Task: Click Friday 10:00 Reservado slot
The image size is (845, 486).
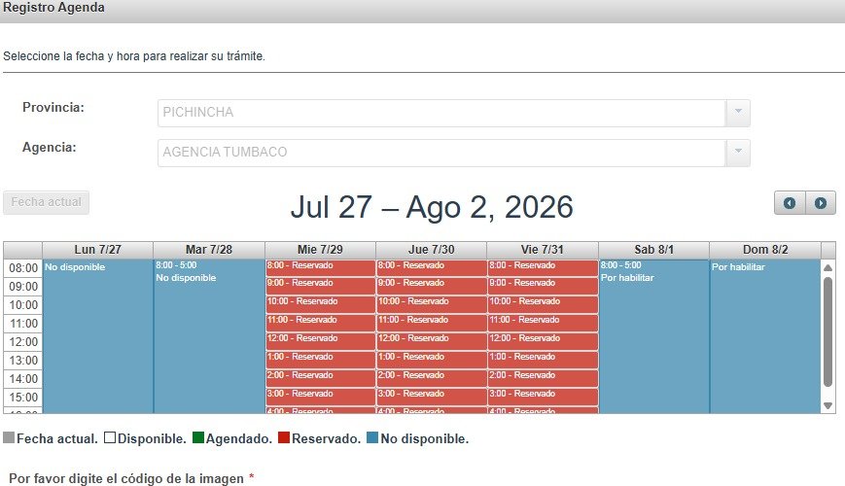Action: (x=543, y=304)
